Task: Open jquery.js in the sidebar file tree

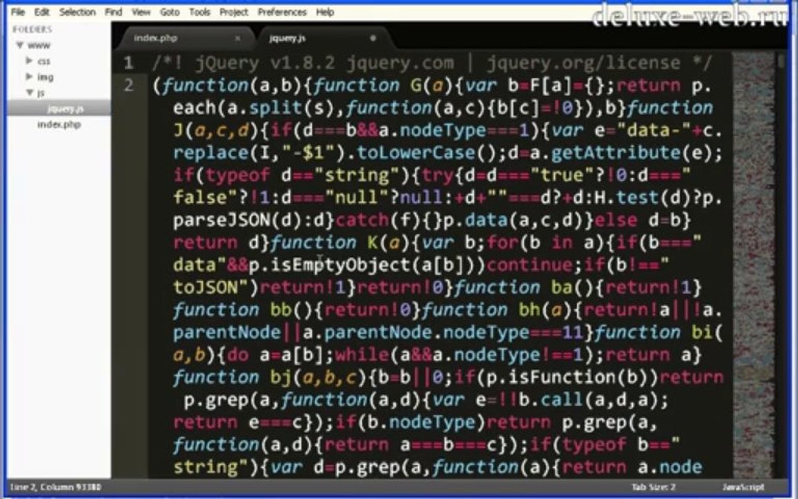Action: point(65,108)
